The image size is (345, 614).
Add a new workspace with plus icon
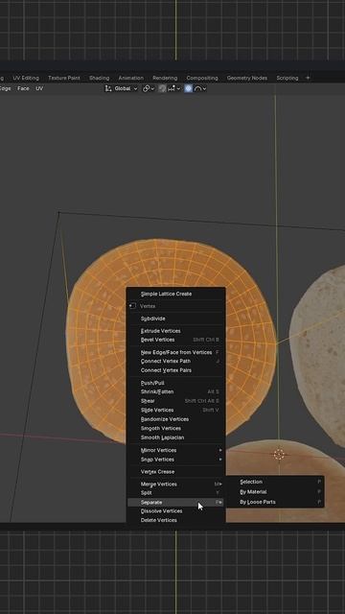308,78
